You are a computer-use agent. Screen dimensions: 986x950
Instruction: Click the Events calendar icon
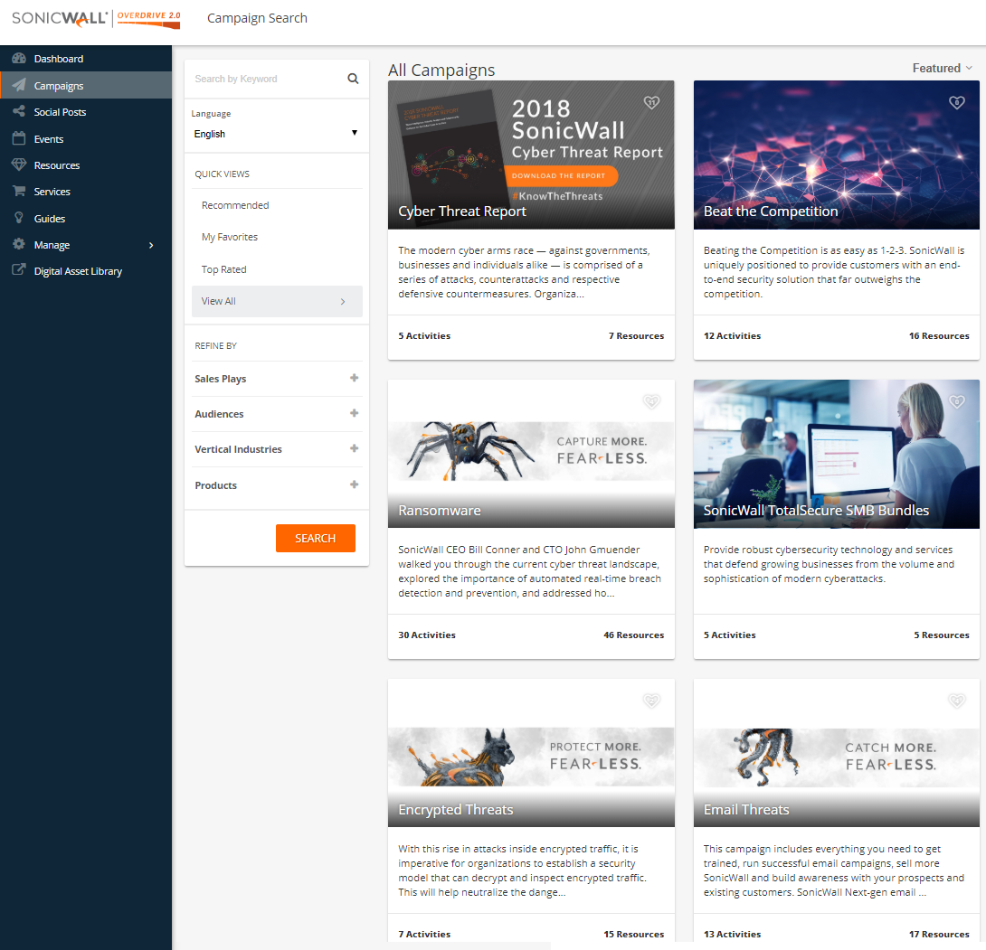[19, 138]
